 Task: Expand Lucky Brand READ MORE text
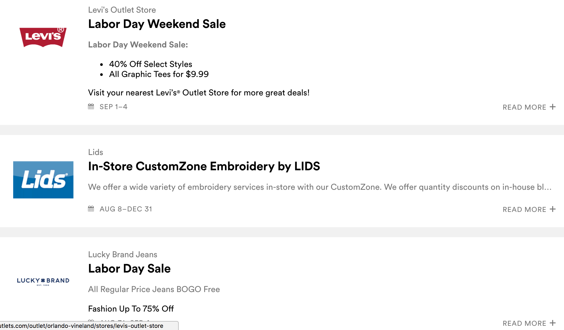pyautogui.click(x=524, y=323)
